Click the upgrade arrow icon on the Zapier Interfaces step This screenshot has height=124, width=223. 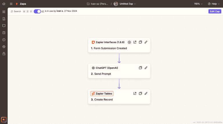129,42
